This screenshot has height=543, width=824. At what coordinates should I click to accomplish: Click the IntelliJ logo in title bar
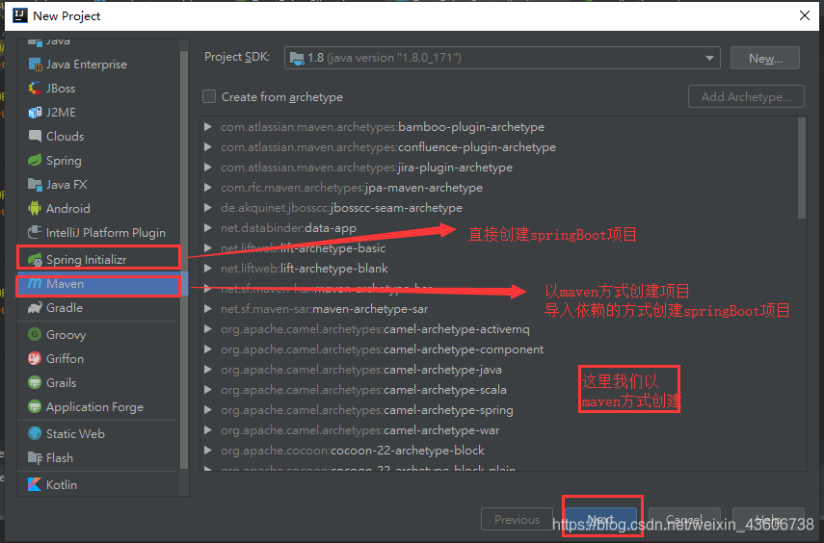coord(20,15)
